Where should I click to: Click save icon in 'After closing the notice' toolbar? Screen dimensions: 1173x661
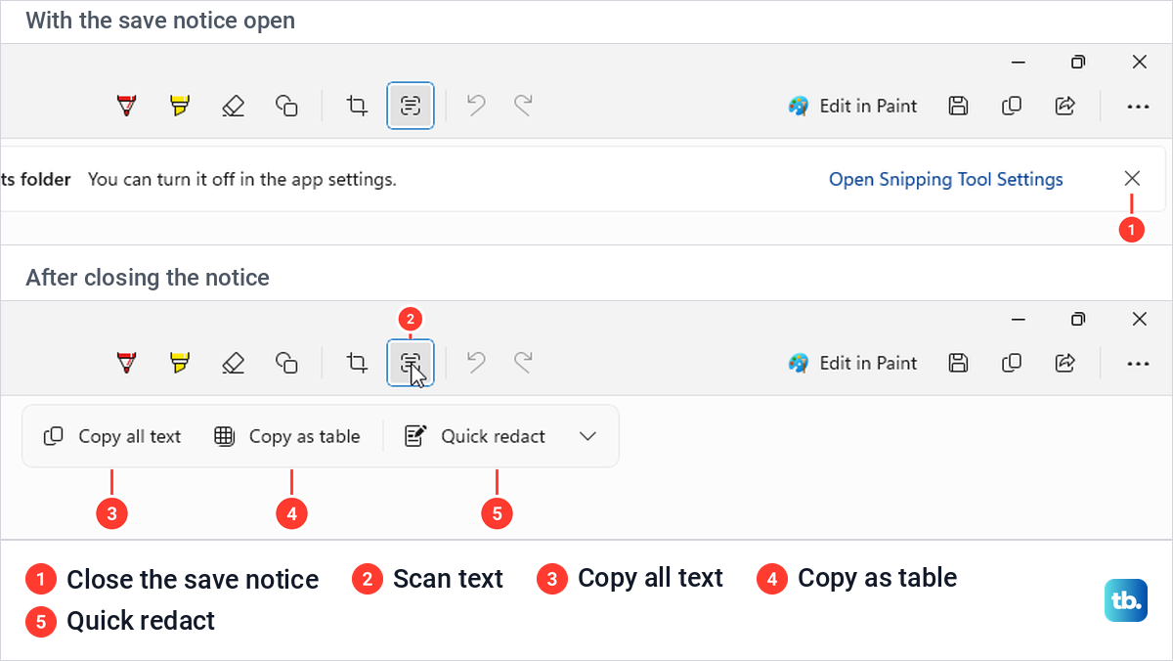(x=959, y=363)
